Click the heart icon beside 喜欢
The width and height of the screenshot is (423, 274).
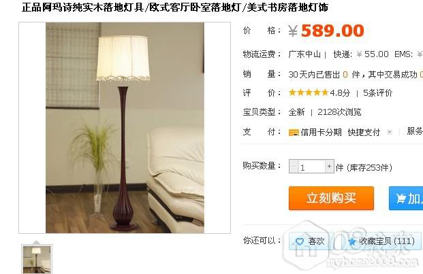click(x=300, y=241)
